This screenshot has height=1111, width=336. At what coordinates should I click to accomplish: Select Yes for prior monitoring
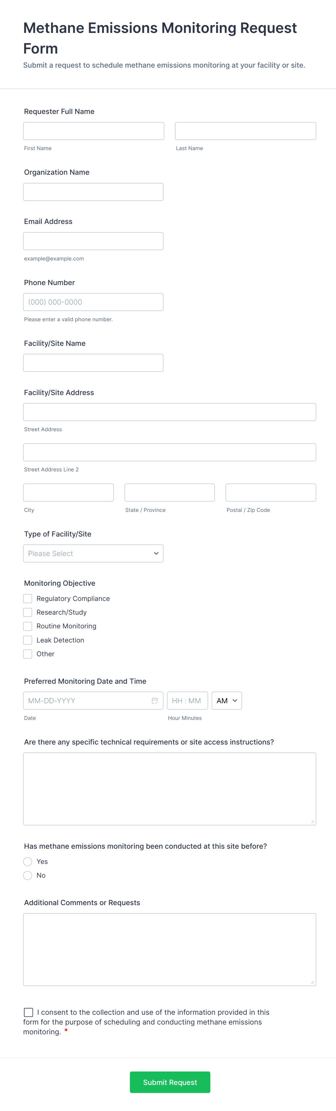pyautogui.click(x=27, y=861)
